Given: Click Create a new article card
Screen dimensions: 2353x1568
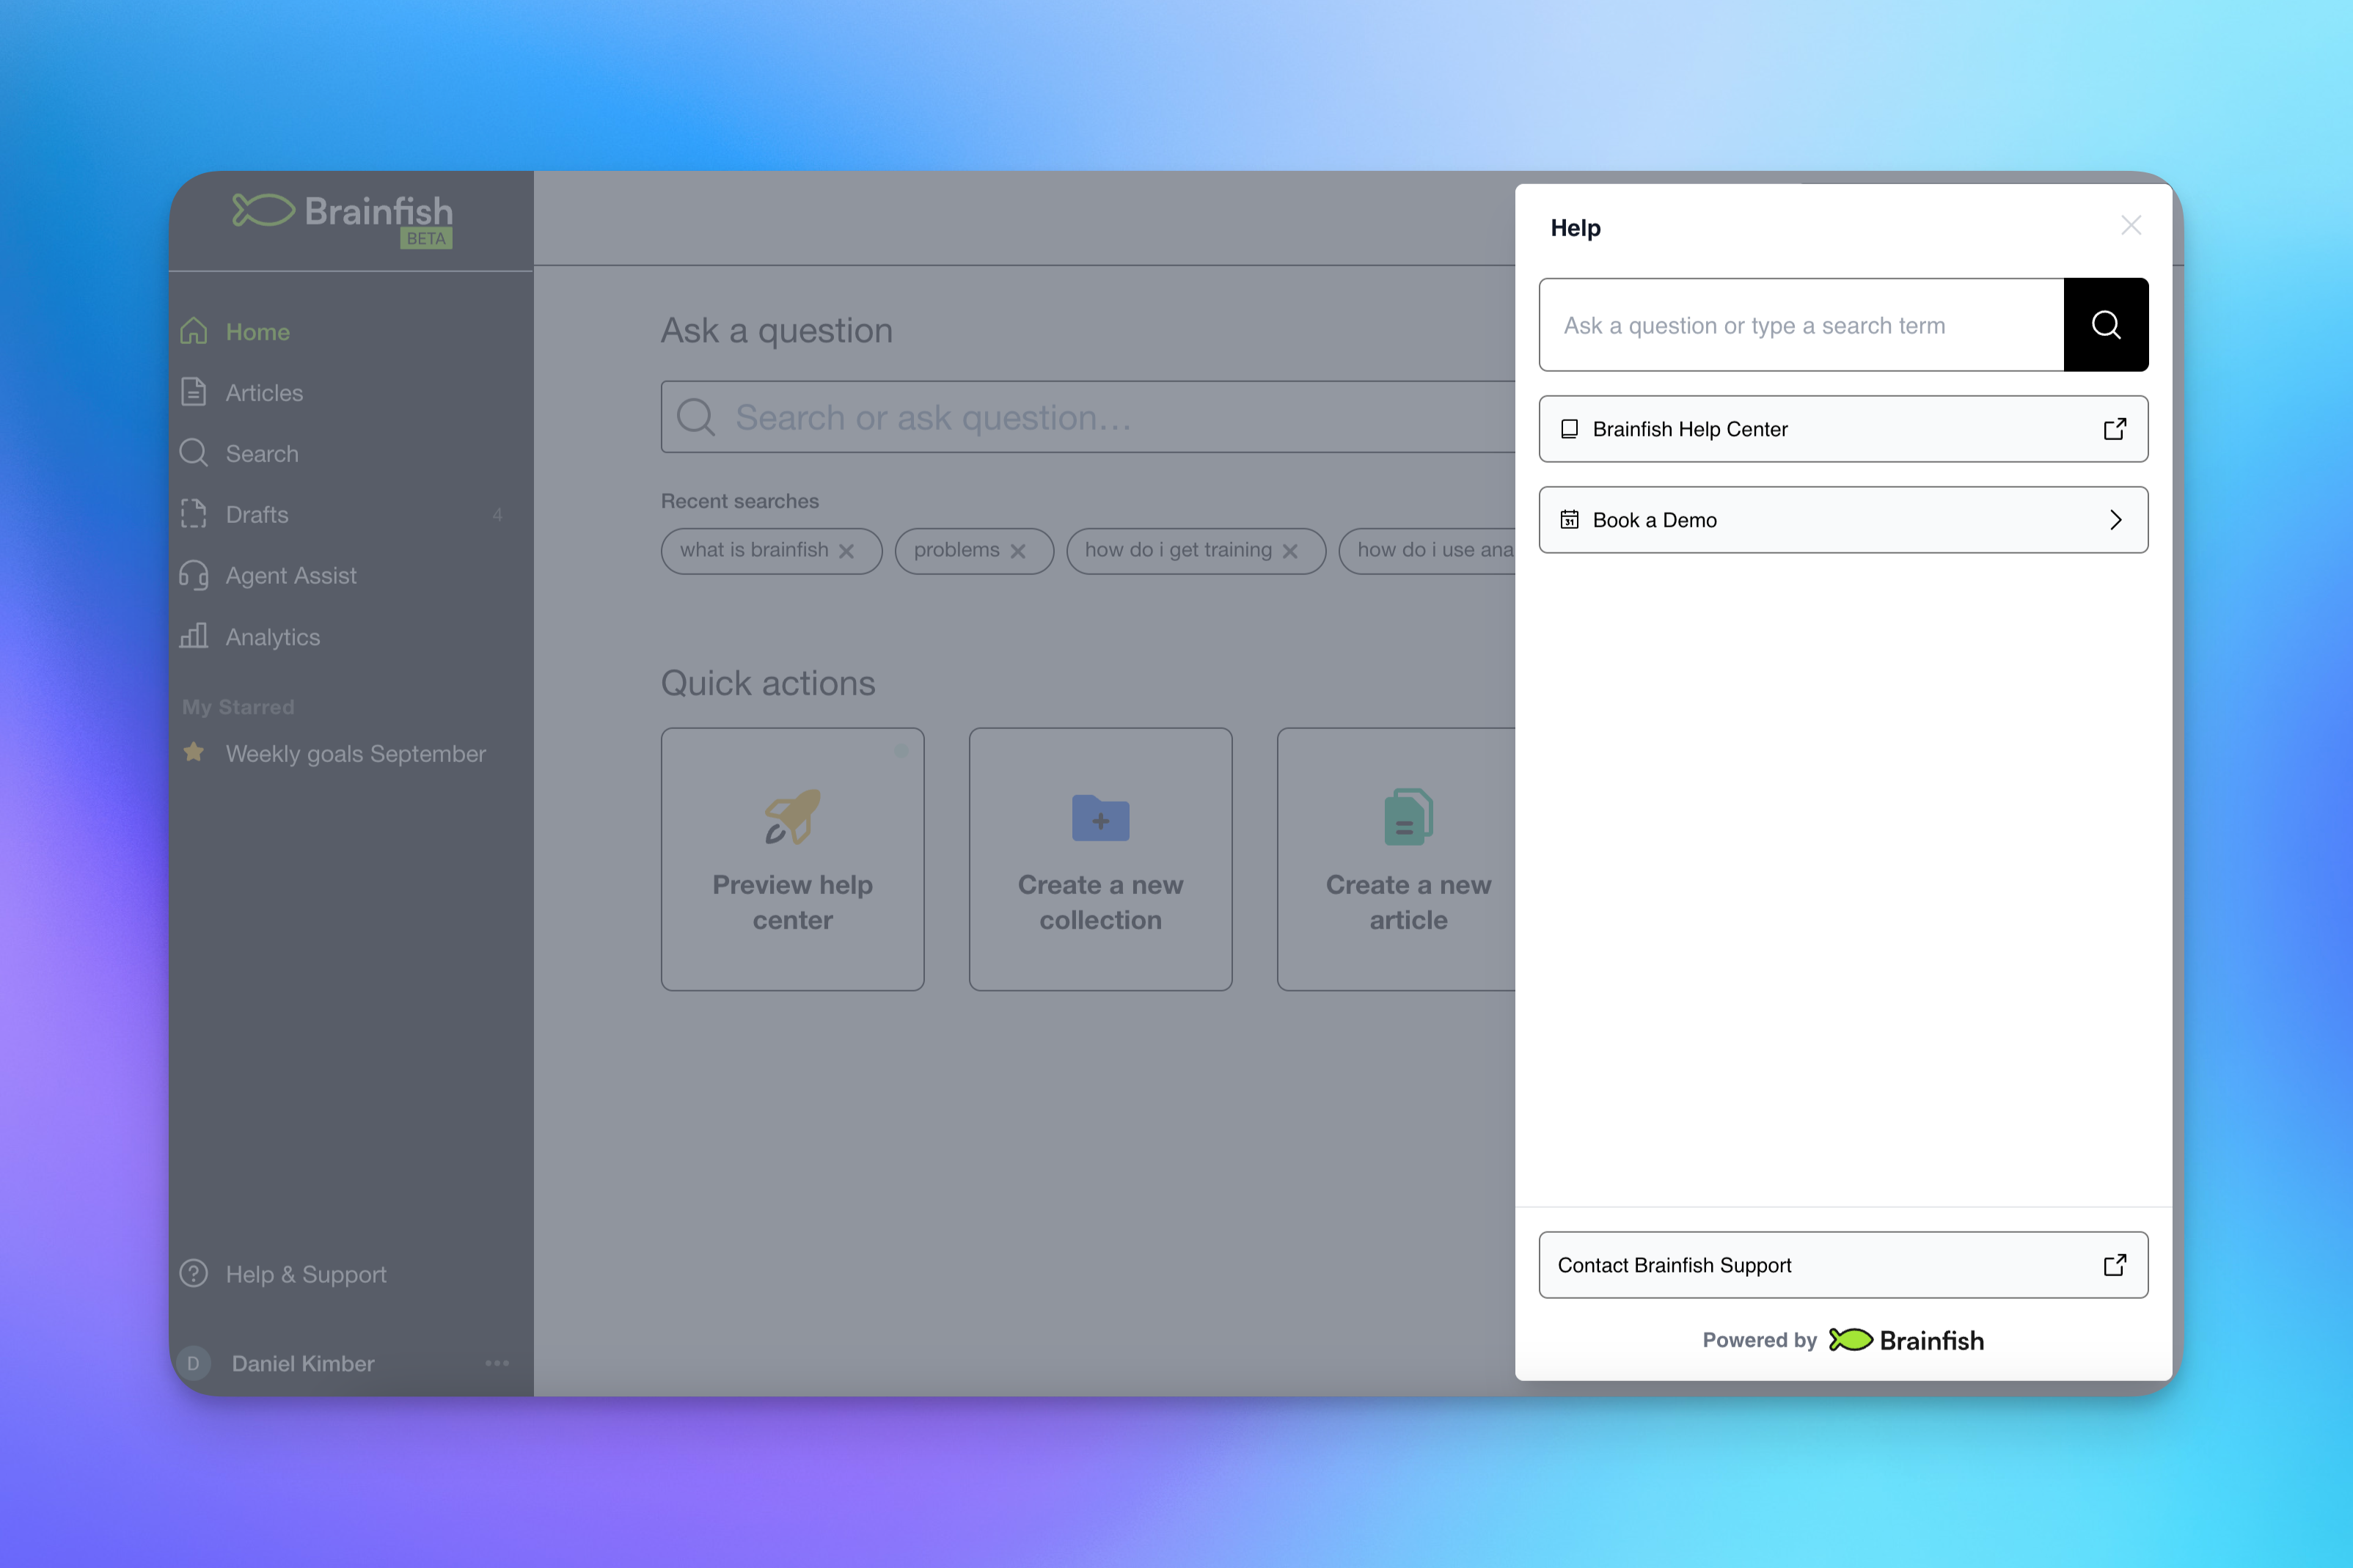Looking at the screenshot, I should coord(1397,859).
